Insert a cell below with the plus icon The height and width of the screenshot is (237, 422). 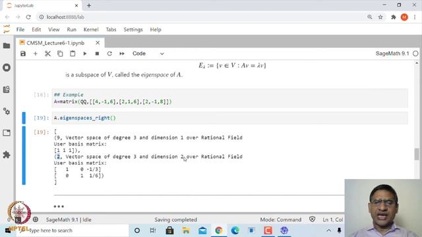35,54
